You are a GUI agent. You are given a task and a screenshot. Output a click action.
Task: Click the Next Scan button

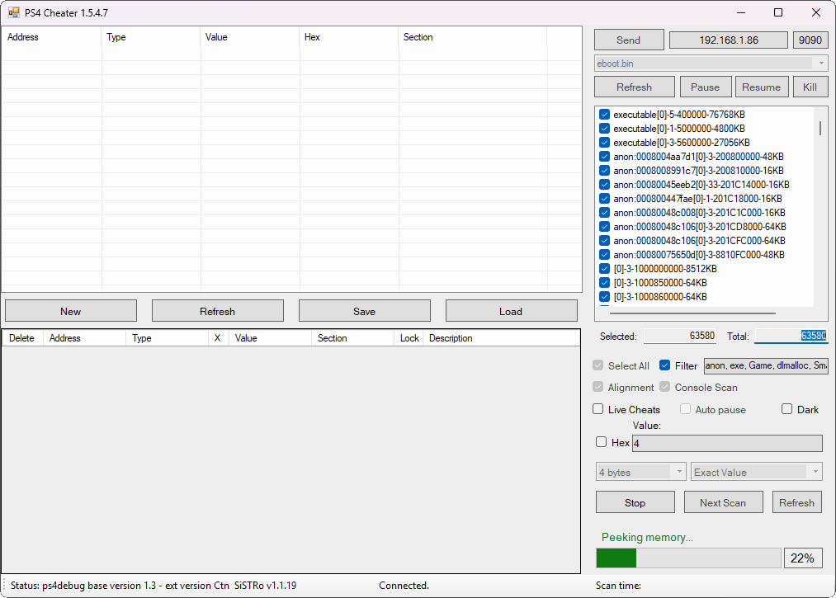point(724,502)
